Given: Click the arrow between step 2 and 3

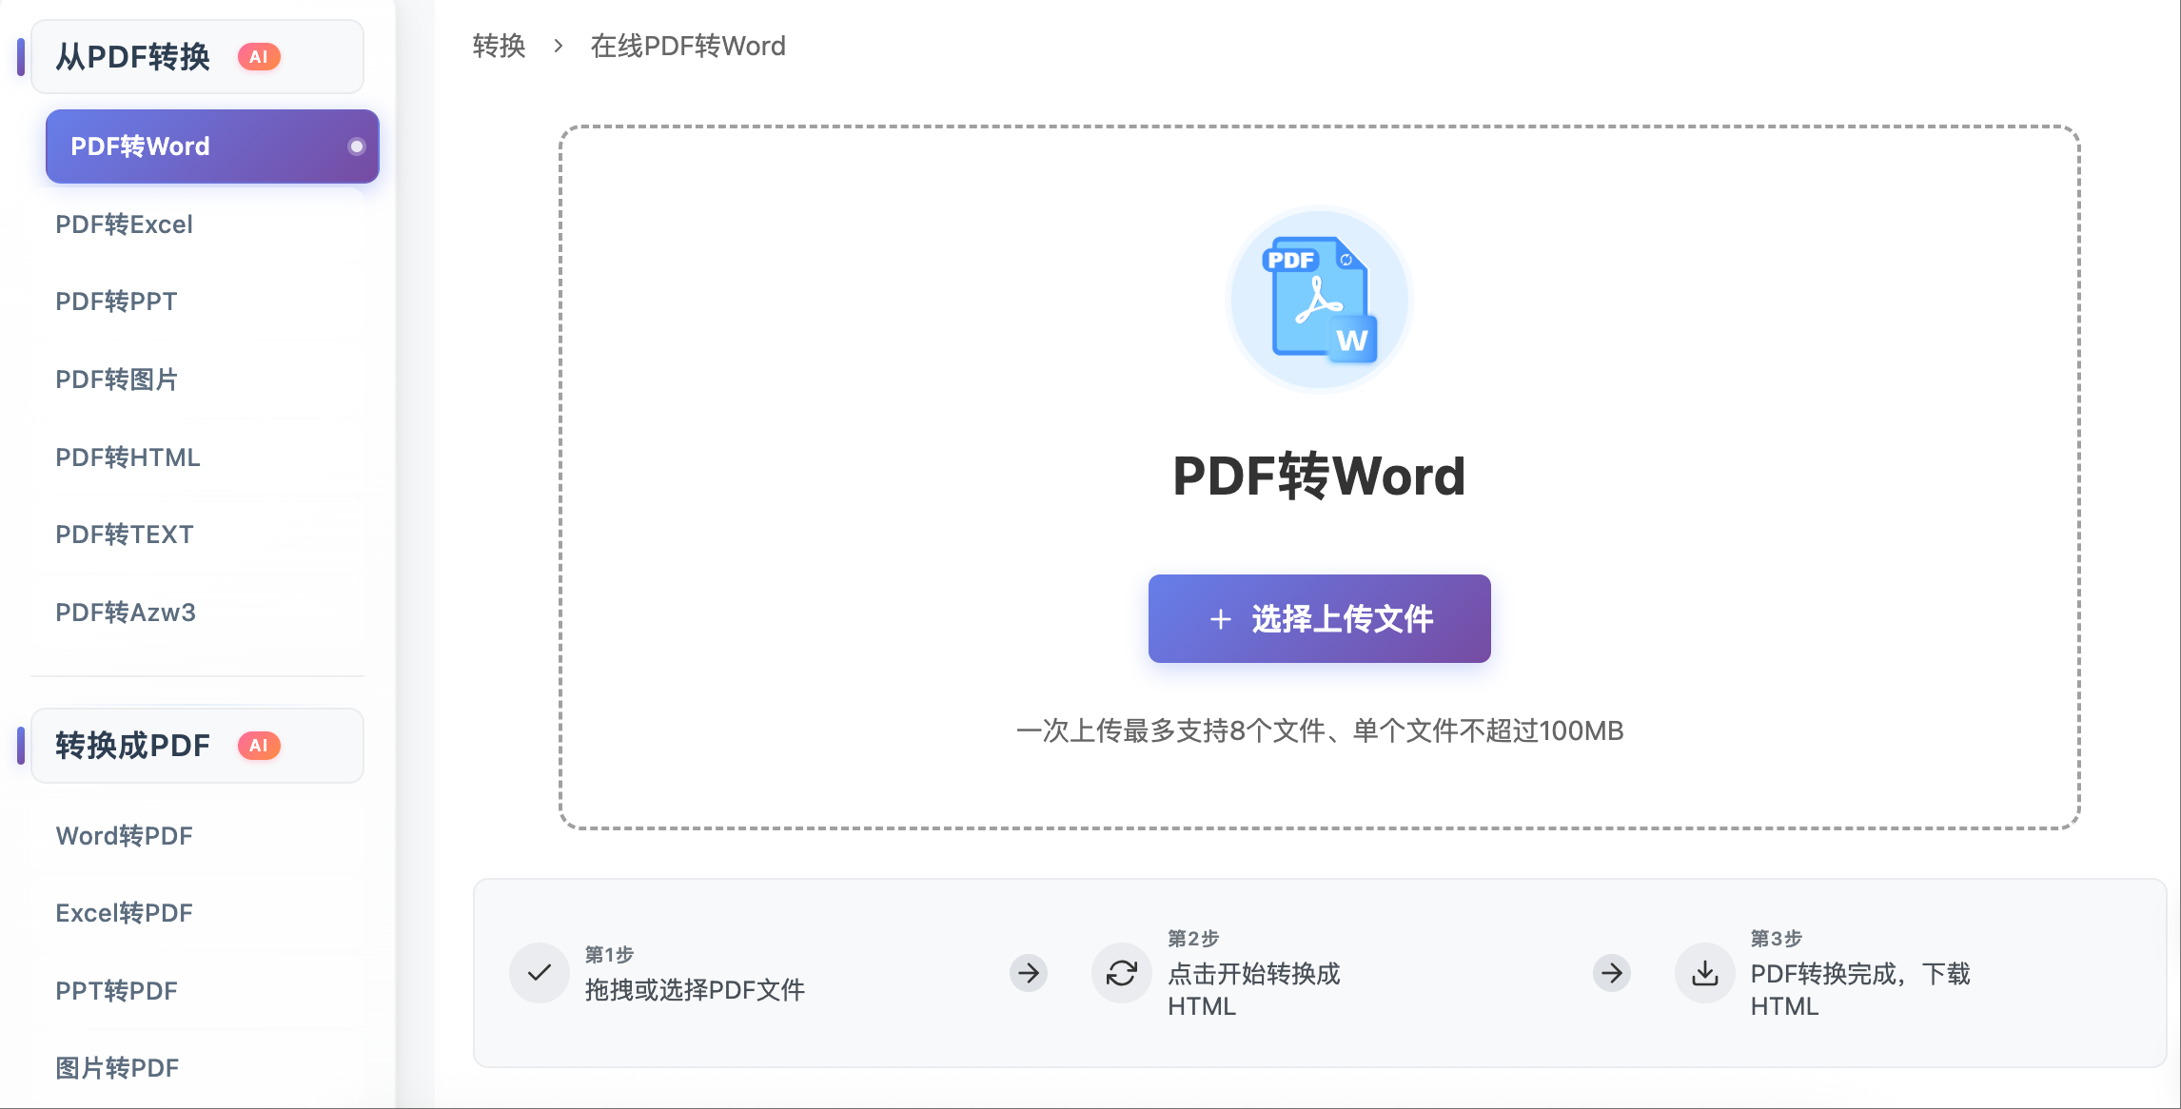Looking at the screenshot, I should (x=1611, y=972).
